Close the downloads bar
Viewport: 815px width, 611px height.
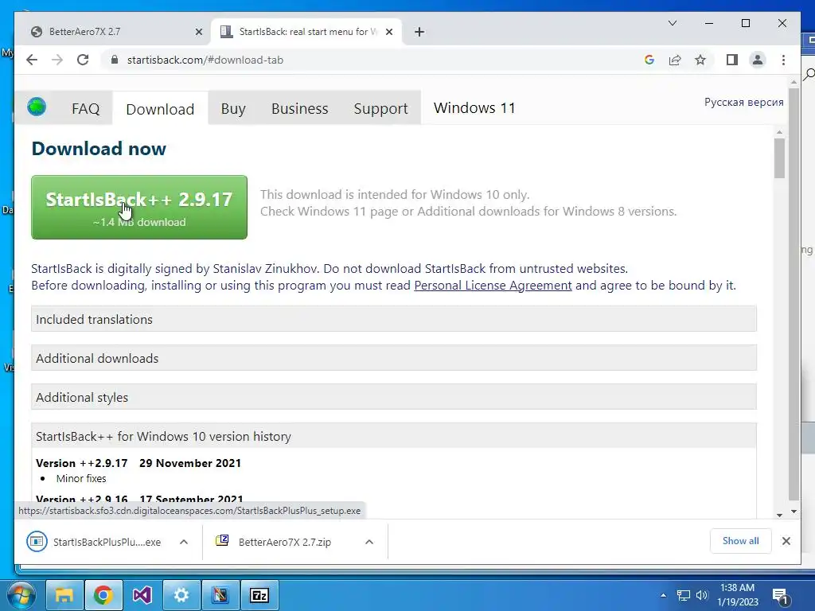(786, 541)
